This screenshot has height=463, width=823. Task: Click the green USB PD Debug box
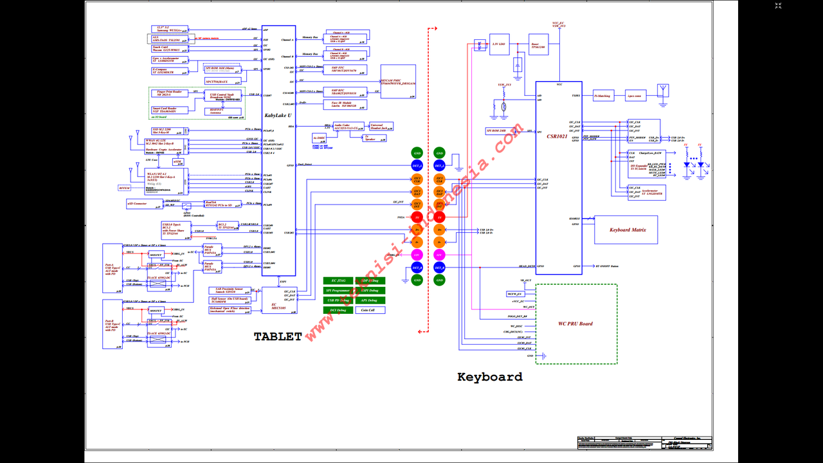pos(338,300)
